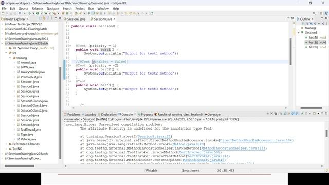329x185 pixels.
Task: Toggle Hide Non-Public Members in Outline
Action: (319, 24)
